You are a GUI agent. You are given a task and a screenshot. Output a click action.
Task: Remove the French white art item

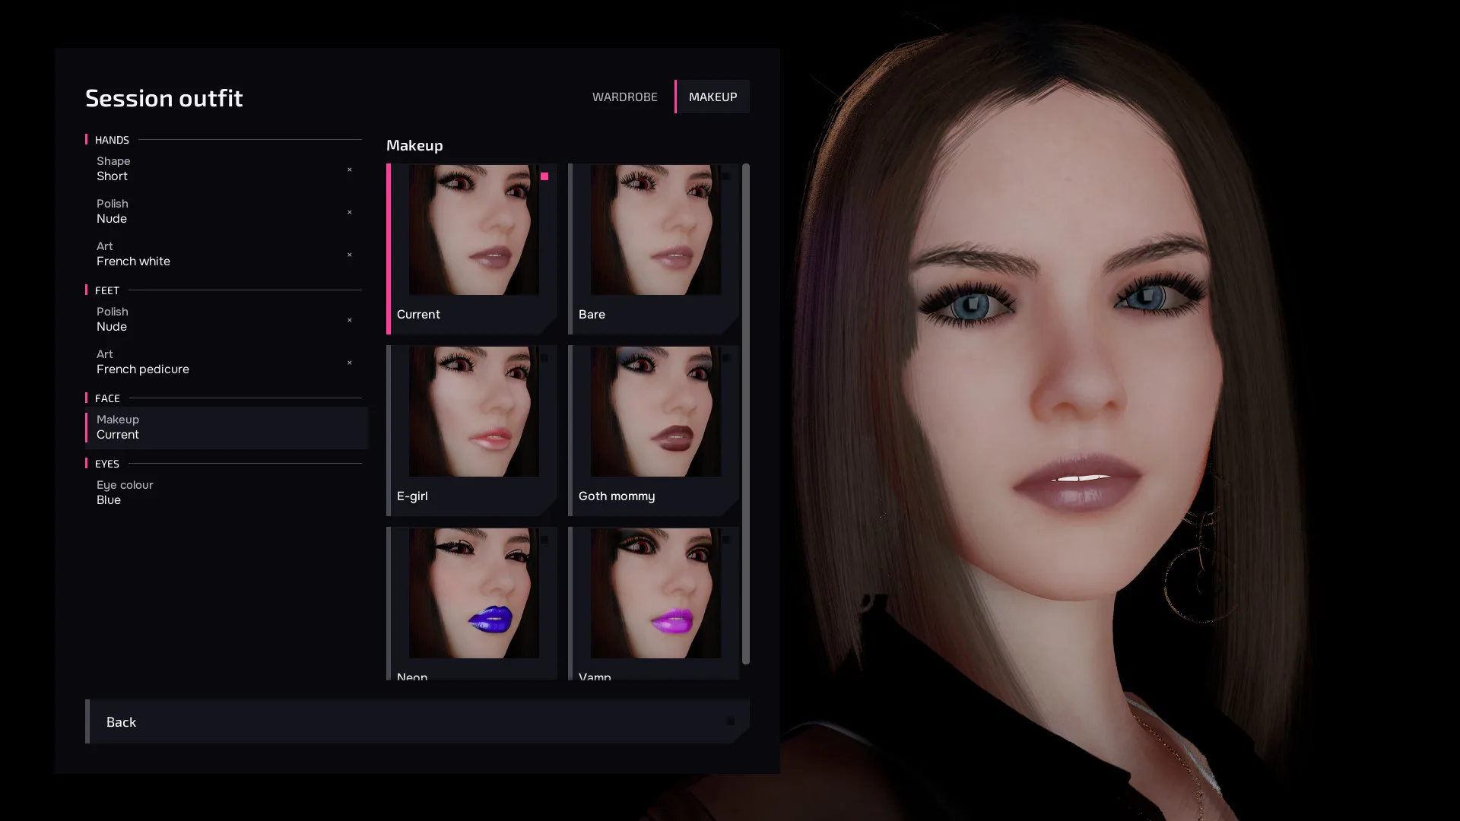pyautogui.click(x=350, y=255)
